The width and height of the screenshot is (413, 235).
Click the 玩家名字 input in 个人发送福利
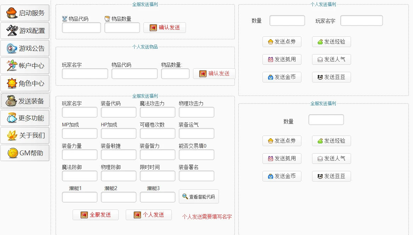coord(361,21)
